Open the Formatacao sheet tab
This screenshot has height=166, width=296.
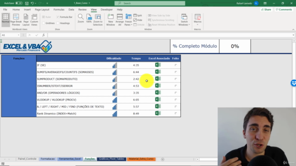pyautogui.click(x=48, y=159)
